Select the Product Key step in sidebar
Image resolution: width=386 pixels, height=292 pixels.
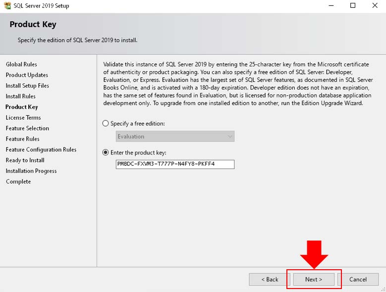point(22,107)
